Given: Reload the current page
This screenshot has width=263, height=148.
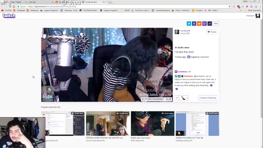Looking at the screenshot, I should click(x=10, y=7).
